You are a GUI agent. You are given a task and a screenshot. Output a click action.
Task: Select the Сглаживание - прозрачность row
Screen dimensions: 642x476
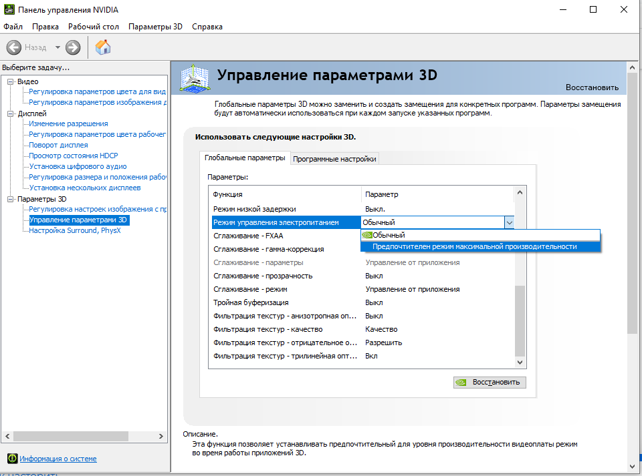tap(362, 276)
